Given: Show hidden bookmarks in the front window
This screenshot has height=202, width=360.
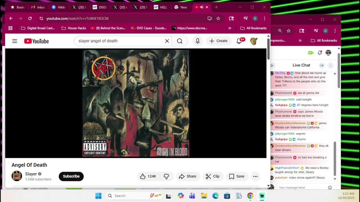Looking at the screenshot, I should [230, 28].
